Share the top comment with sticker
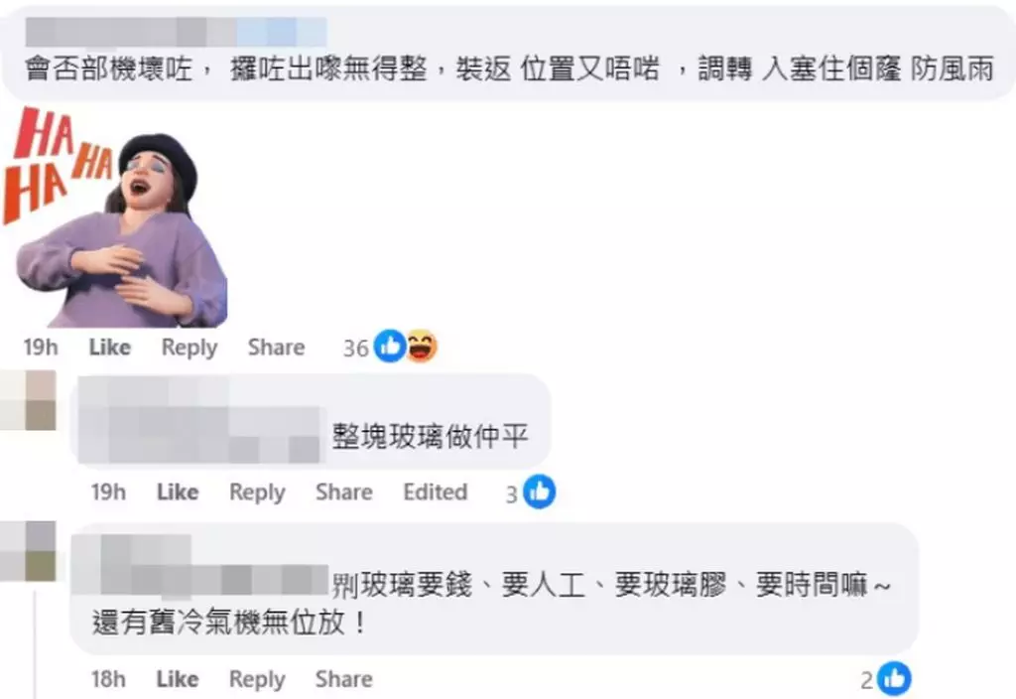This screenshot has width=1016, height=699. click(276, 347)
